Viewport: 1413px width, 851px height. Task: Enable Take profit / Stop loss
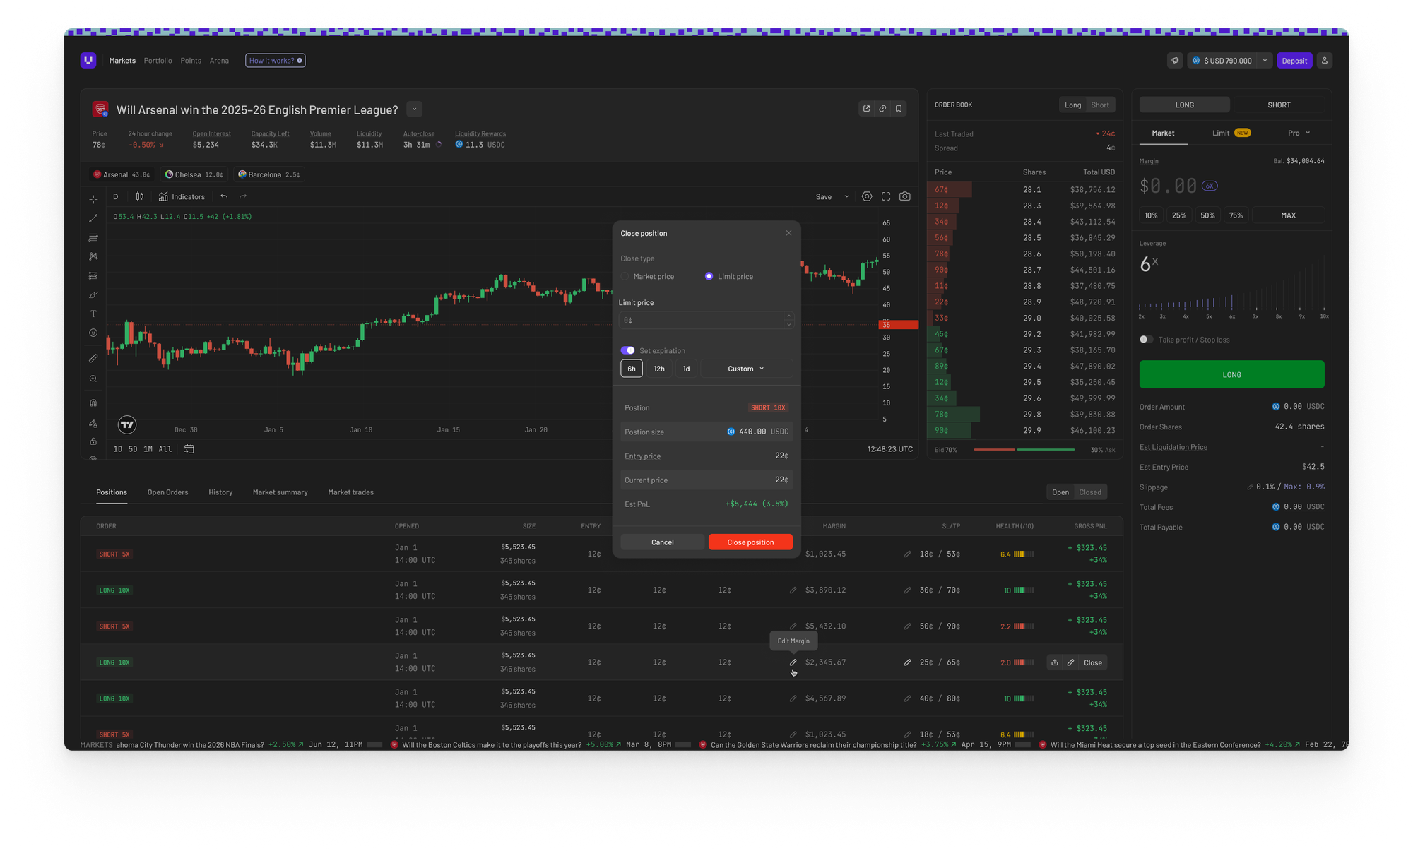pos(1146,340)
